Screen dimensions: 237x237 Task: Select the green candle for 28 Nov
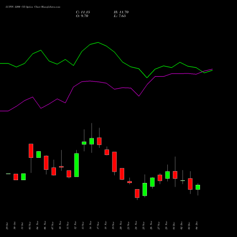tap(167, 175)
